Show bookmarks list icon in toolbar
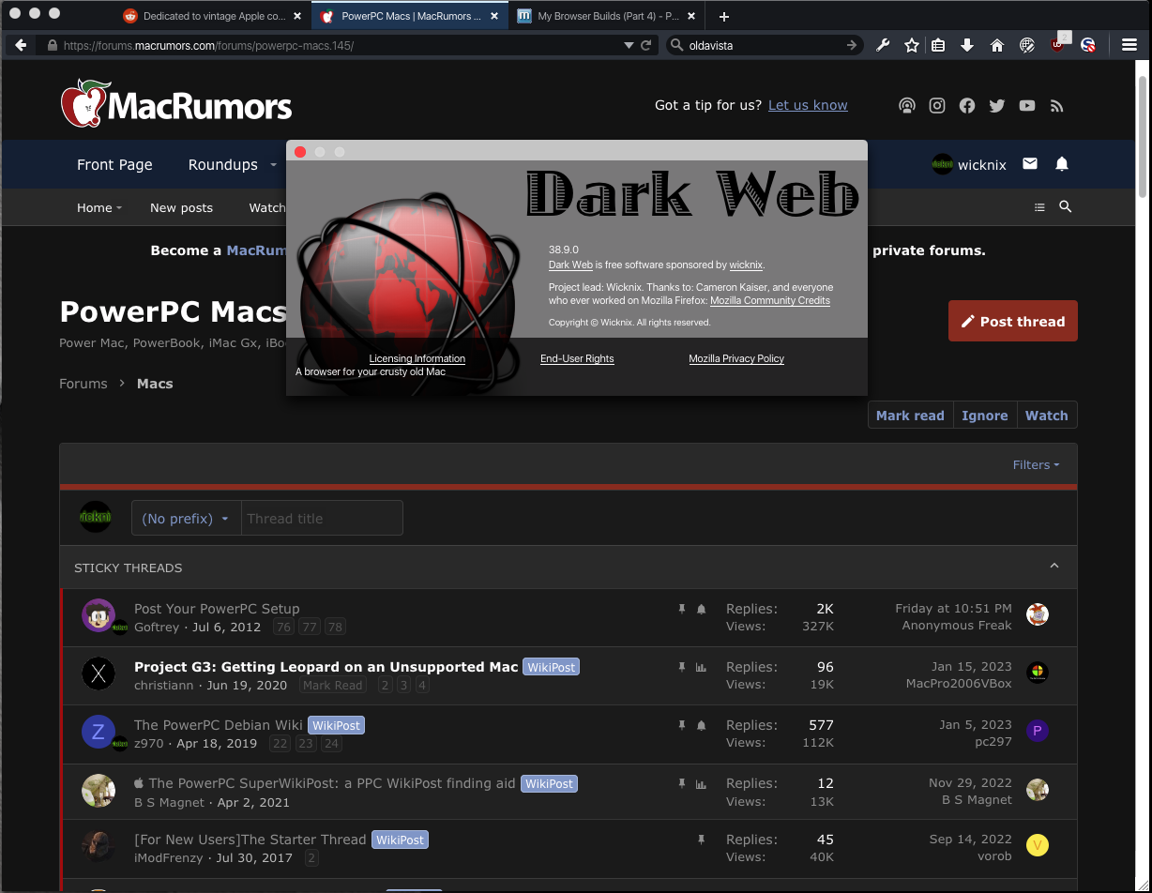1152x893 pixels. (938, 45)
